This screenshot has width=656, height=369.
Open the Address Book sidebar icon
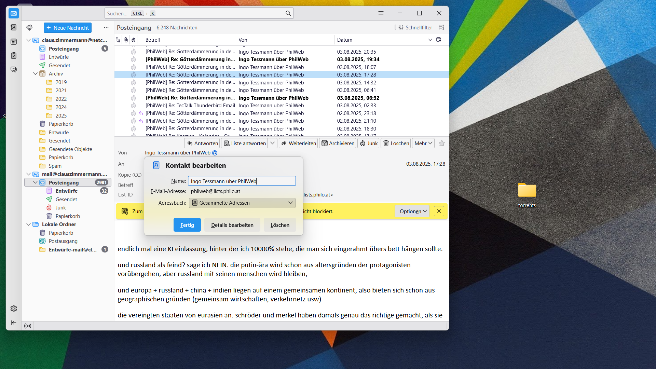pyautogui.click(x=14, y=27)
